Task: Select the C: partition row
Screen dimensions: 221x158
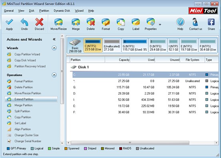Action: [145, 75]
